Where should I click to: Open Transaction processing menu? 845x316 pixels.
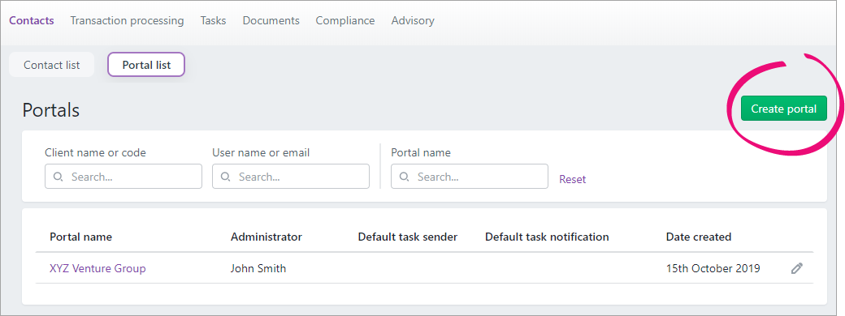click(128, 20)
